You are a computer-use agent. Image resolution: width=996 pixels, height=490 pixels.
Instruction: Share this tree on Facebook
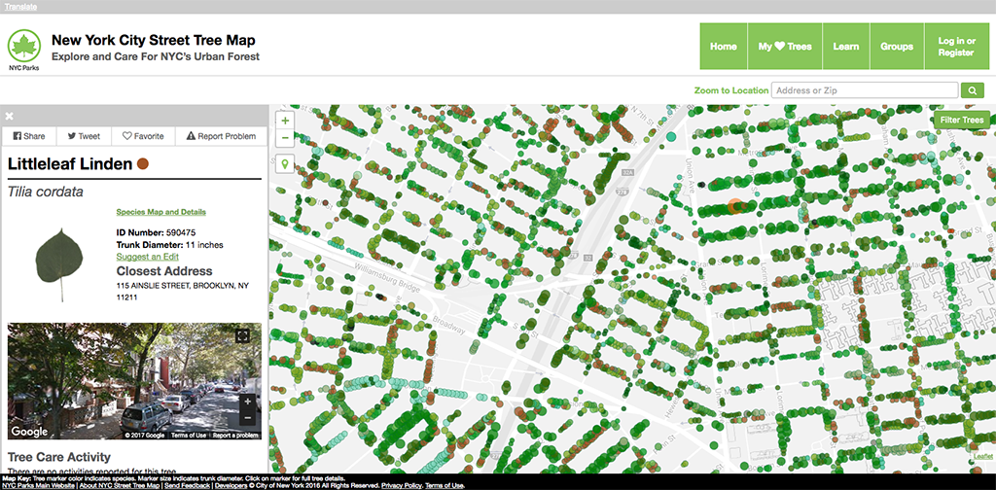[29, 136]
